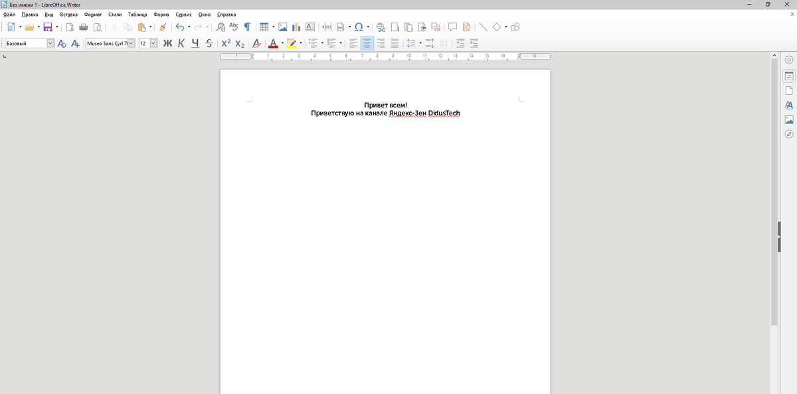Open font name dropdown Museo Sans Cyrl
Screen dimensions: 797x394
pos(131,43)
